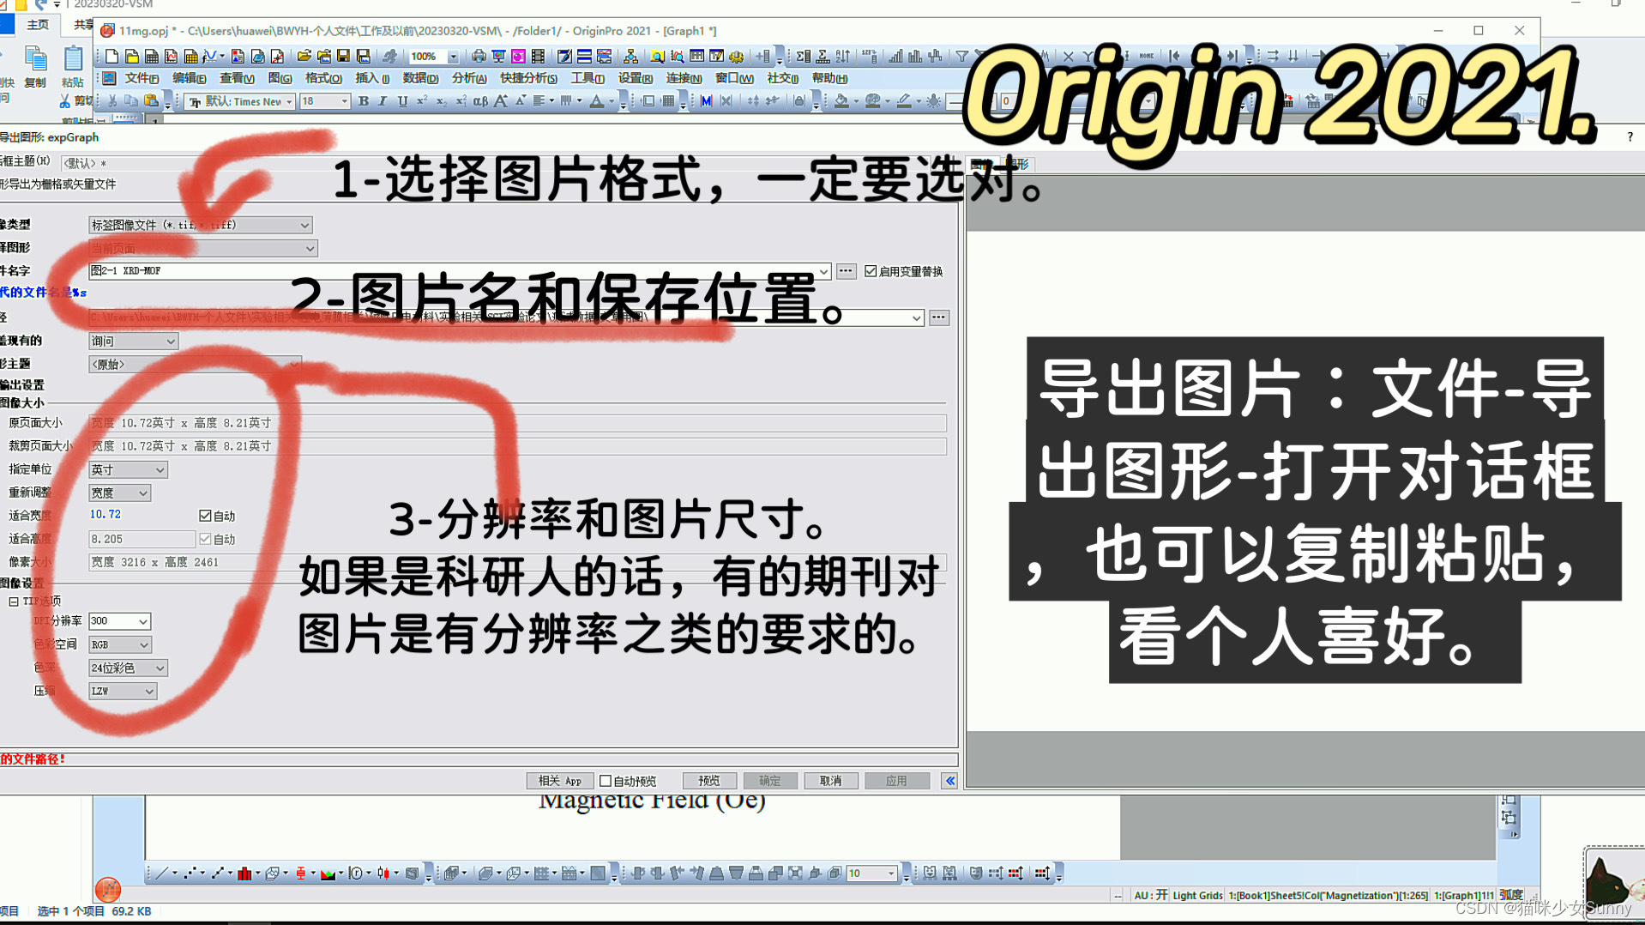Apply italic formatting
This screenshot has width=1645, height=925.
(x=383, y=100)
